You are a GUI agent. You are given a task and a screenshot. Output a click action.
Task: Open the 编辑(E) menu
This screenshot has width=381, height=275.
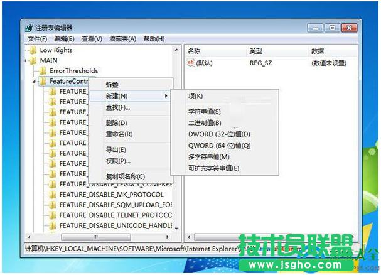(x=65, y=39)
